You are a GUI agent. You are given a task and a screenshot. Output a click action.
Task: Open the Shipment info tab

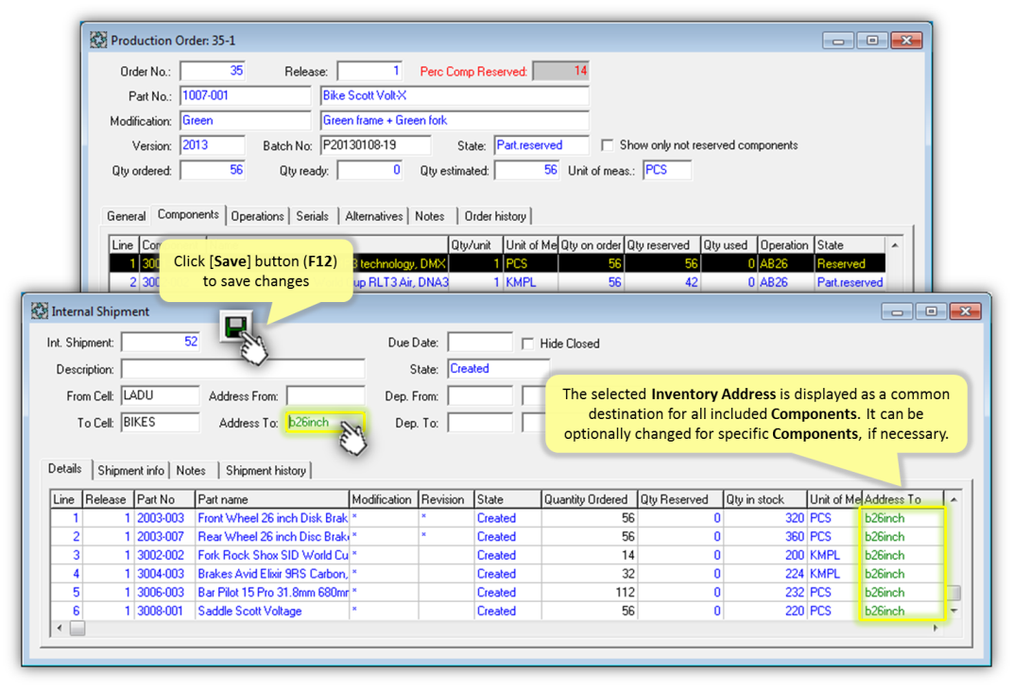coord(130,470)
